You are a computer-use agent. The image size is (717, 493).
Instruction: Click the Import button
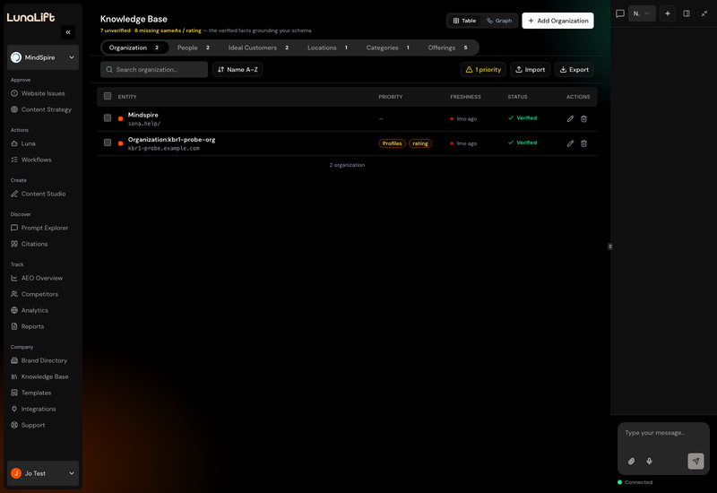(x=530, y=70)
